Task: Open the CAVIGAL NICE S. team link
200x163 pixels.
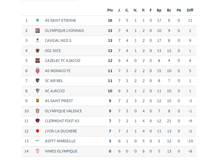Action: [58, 41]
